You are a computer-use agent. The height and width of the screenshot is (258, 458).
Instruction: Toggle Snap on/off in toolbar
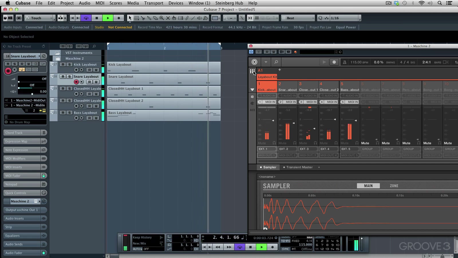(x=250, y=18)
